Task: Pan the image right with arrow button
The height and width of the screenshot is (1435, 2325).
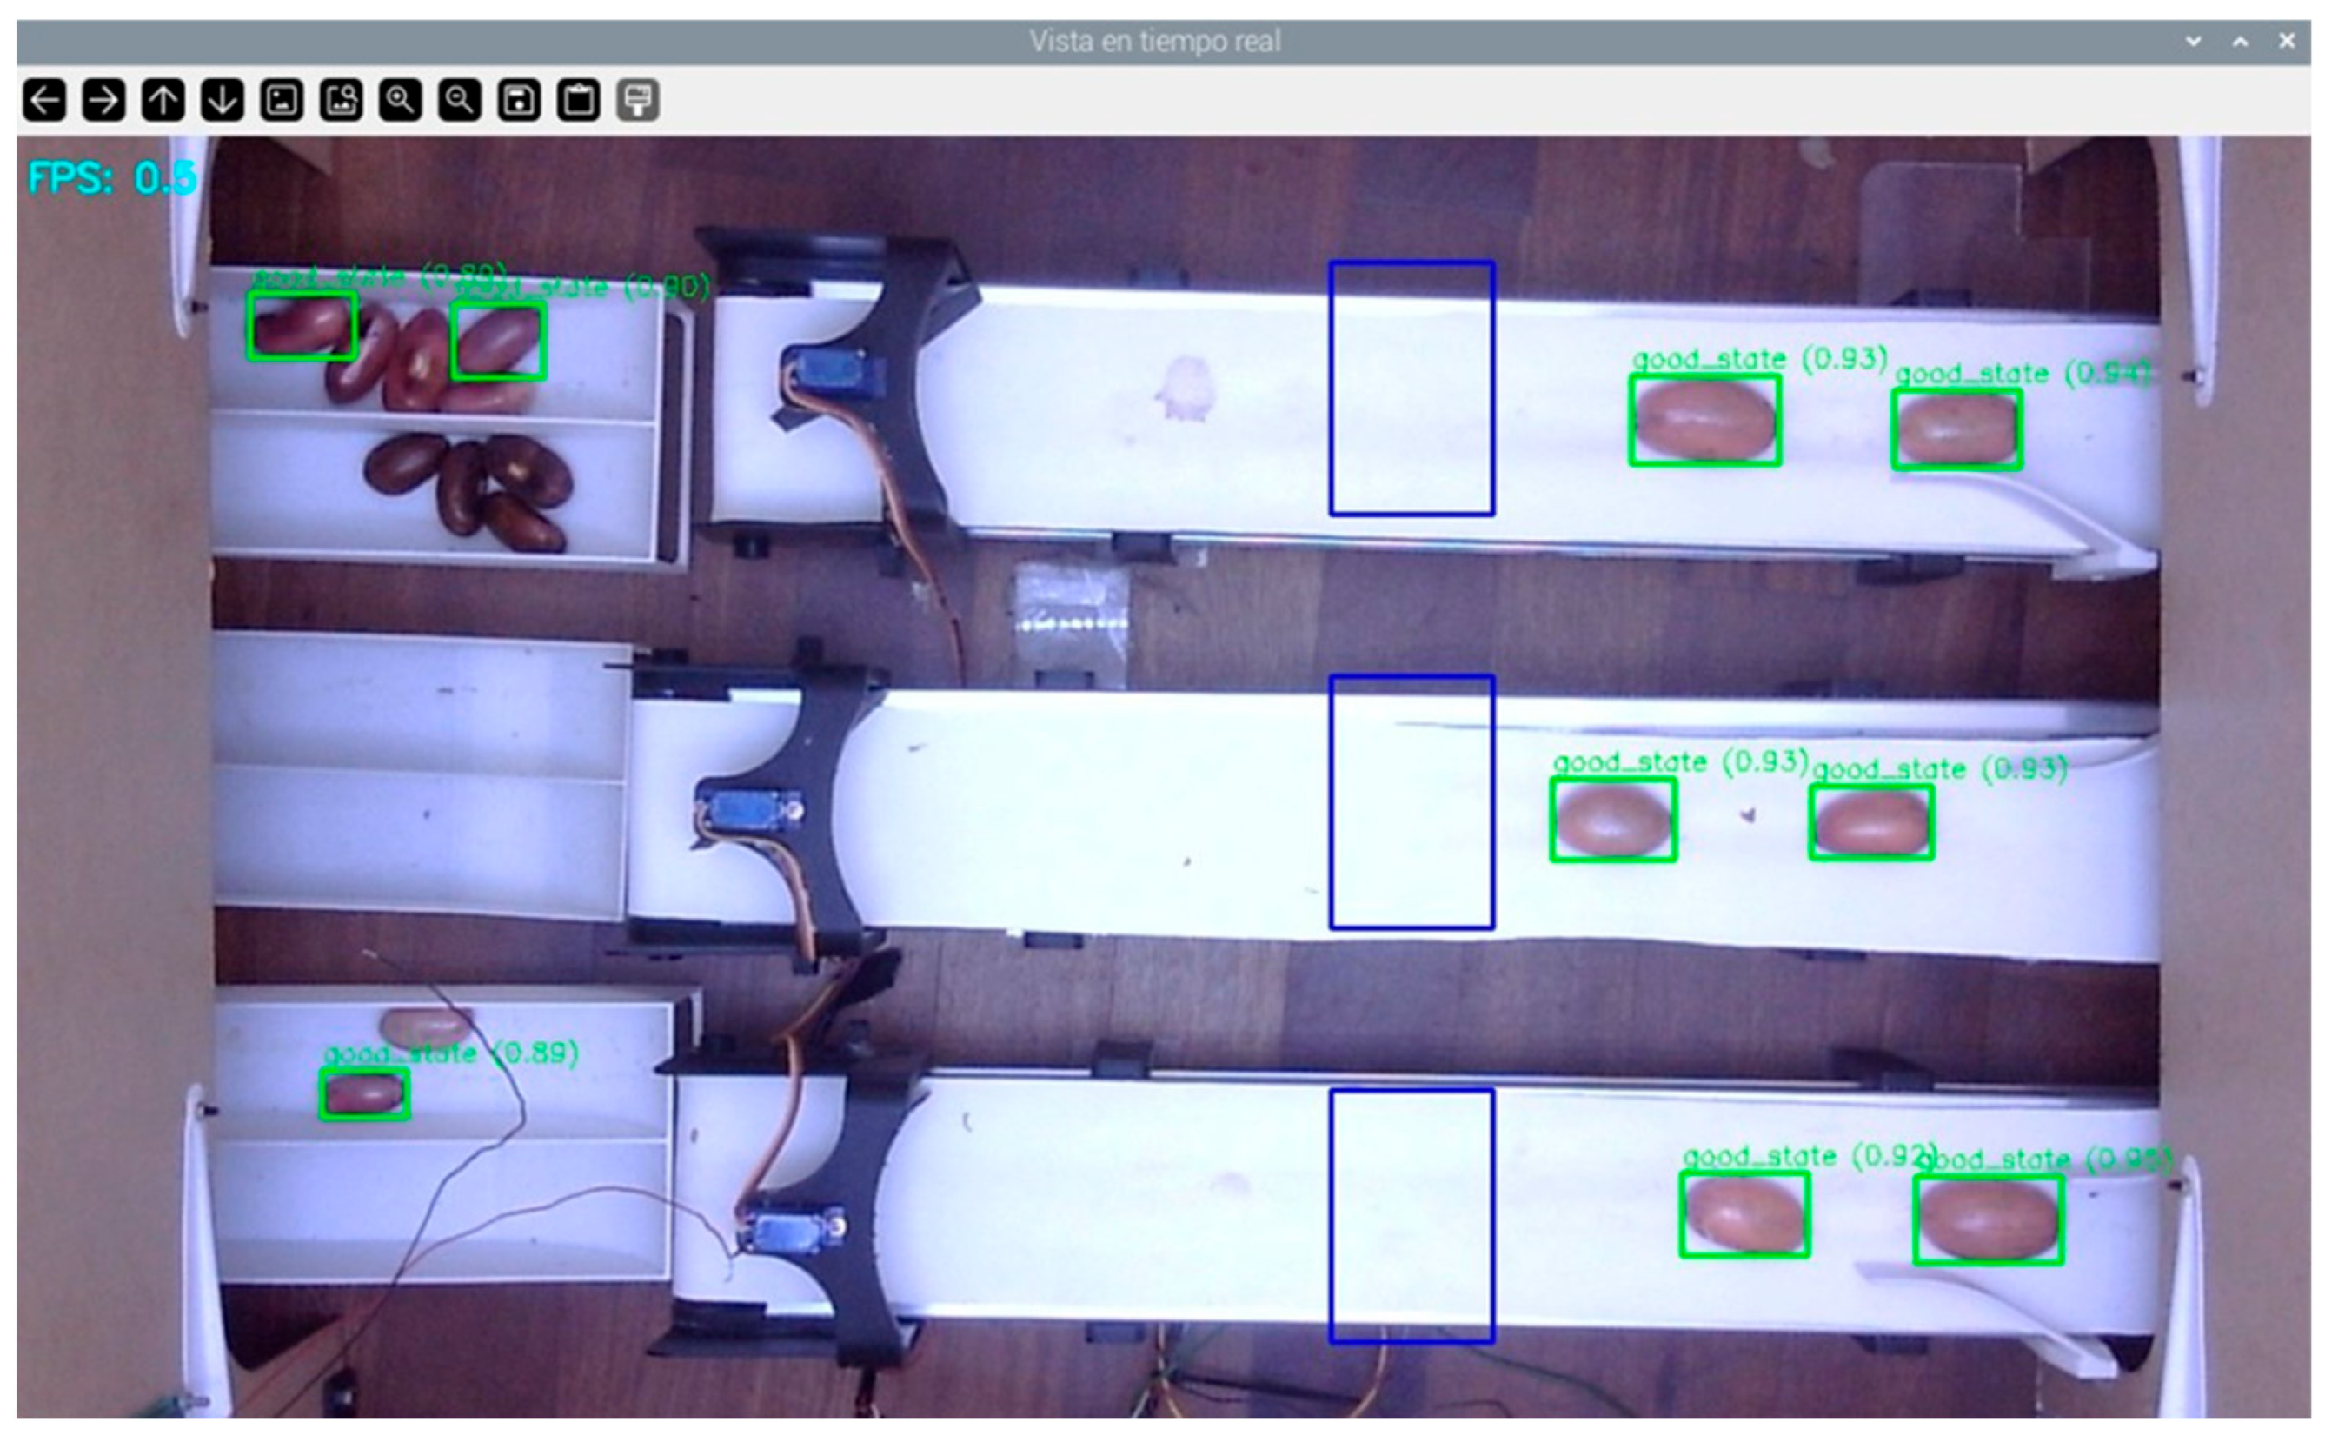Action: tap(103, 100)
